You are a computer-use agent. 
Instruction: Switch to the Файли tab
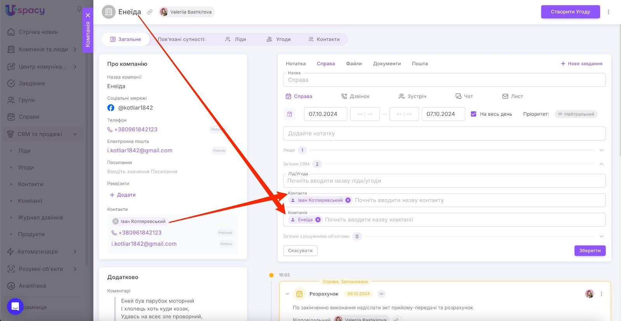[x=354, y=64]
